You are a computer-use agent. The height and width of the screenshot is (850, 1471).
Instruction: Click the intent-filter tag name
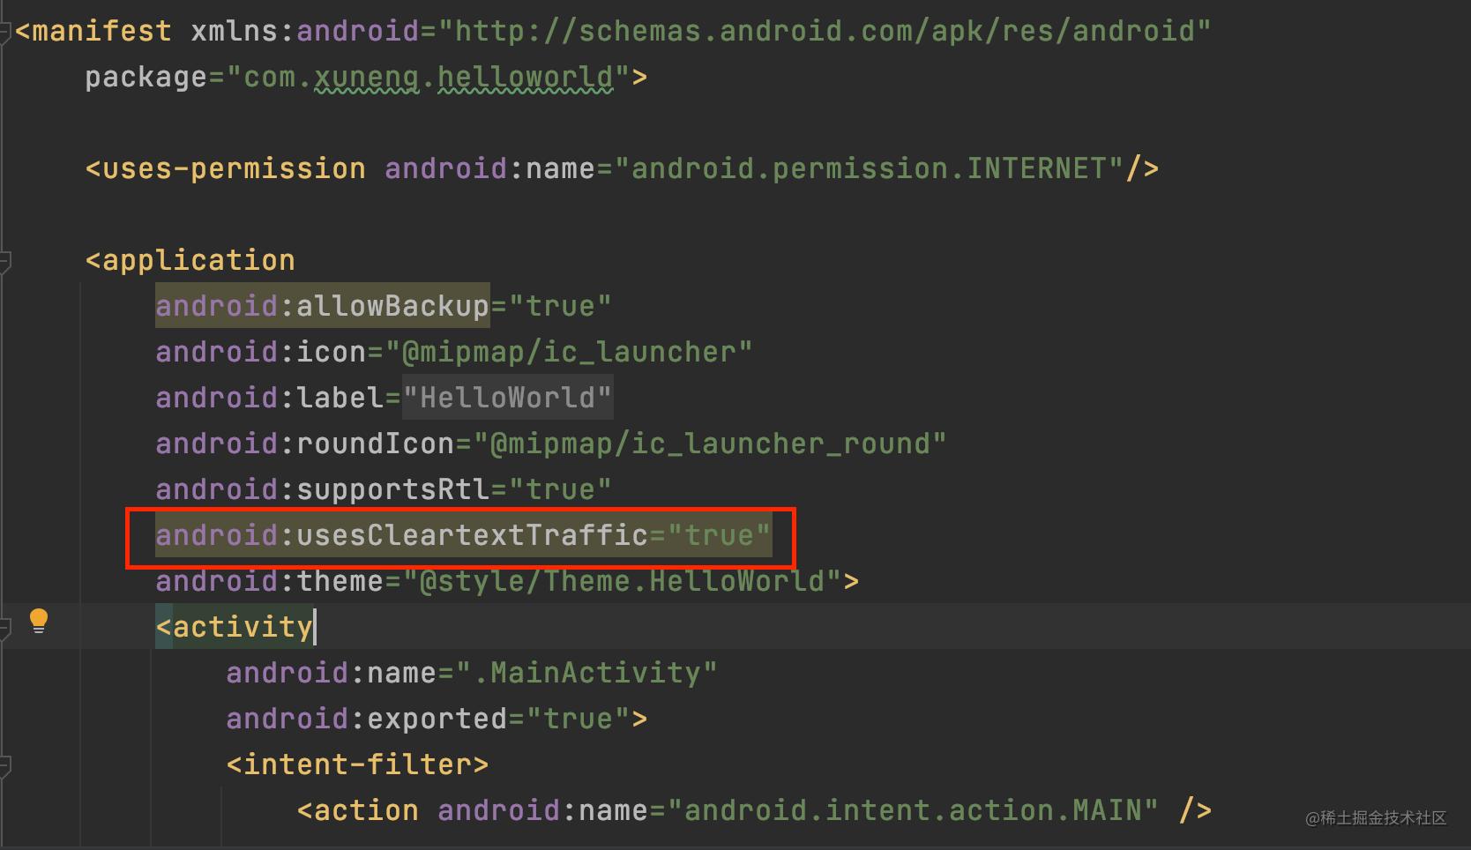click(x=357, y=764)
